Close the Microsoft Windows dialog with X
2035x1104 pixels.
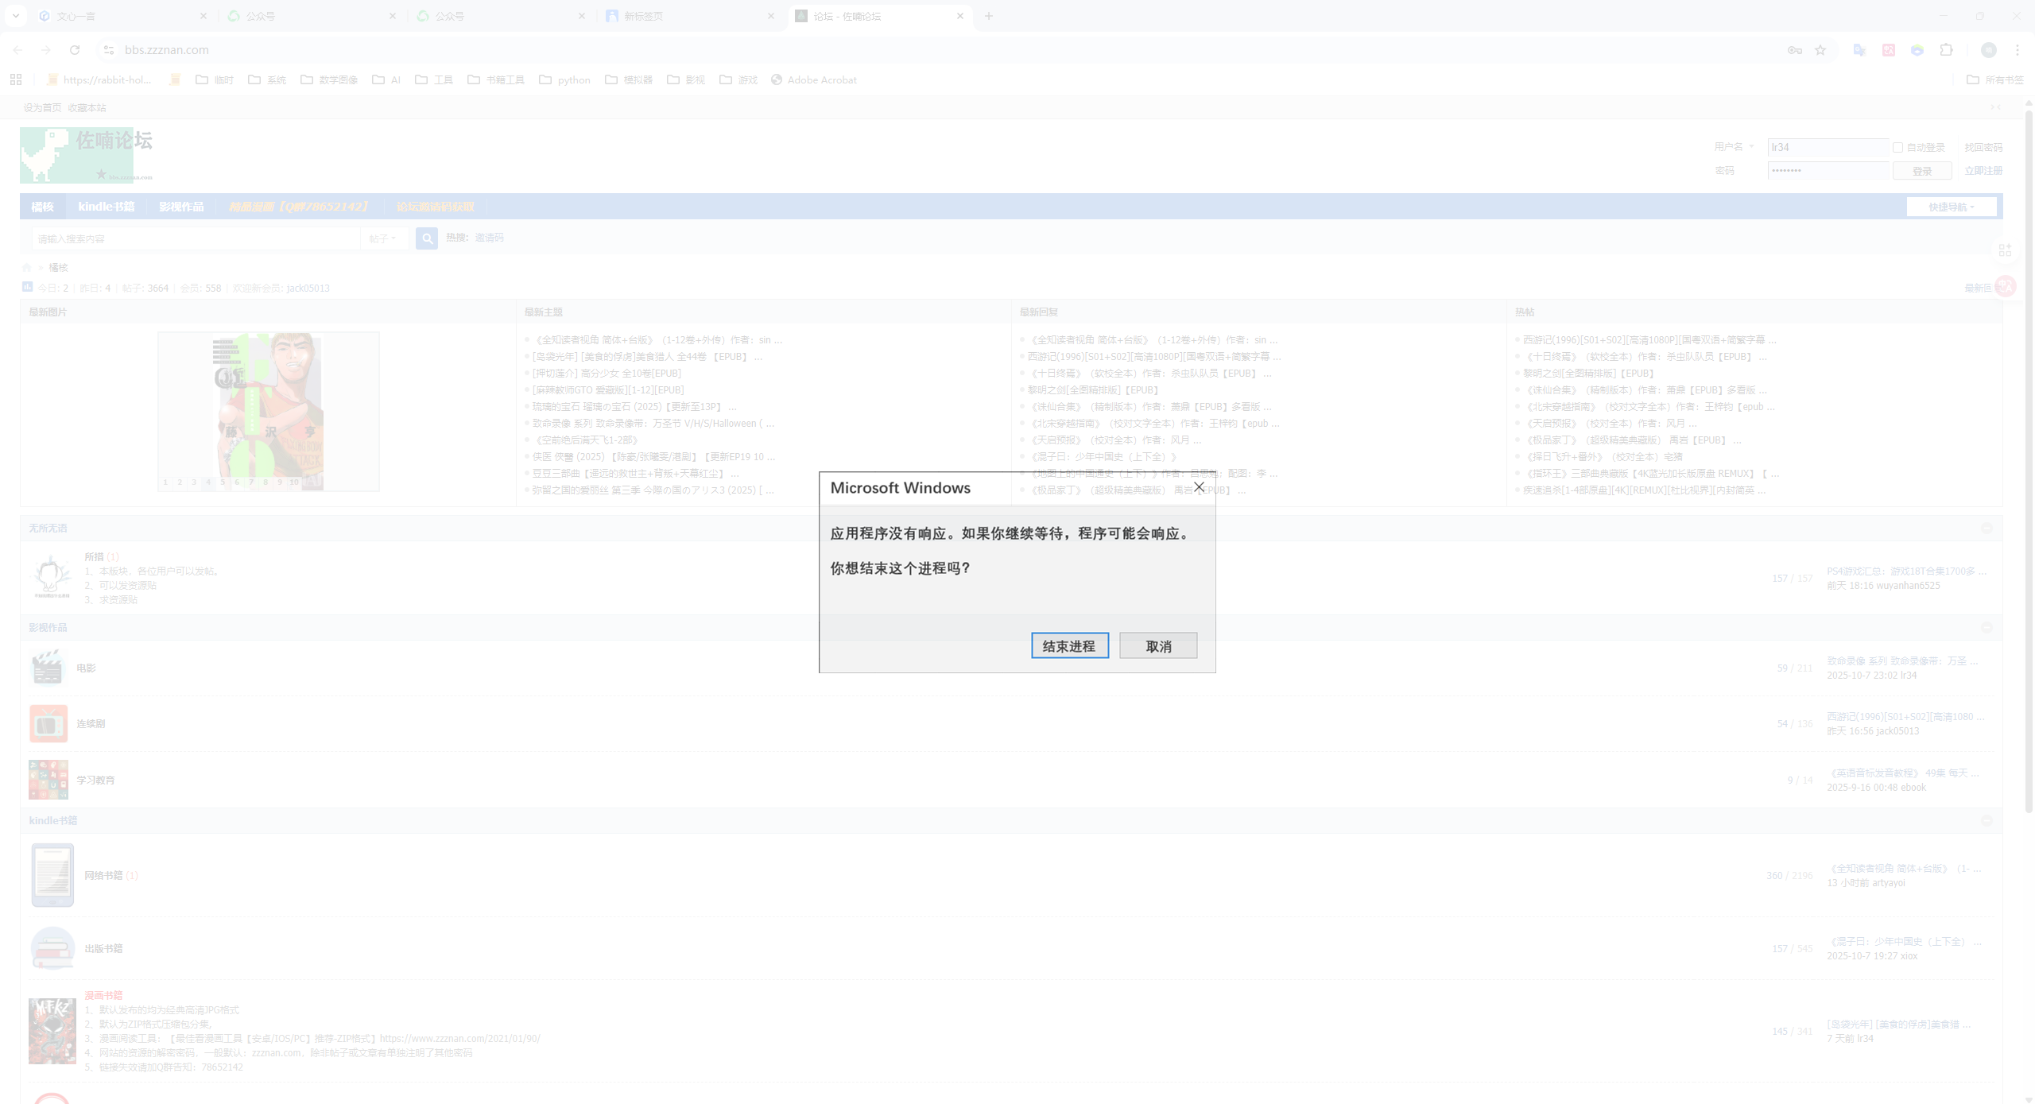point(1199,487)
